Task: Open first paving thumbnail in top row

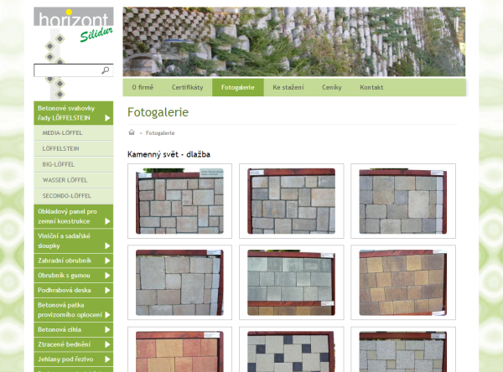Action: point(179,201)
